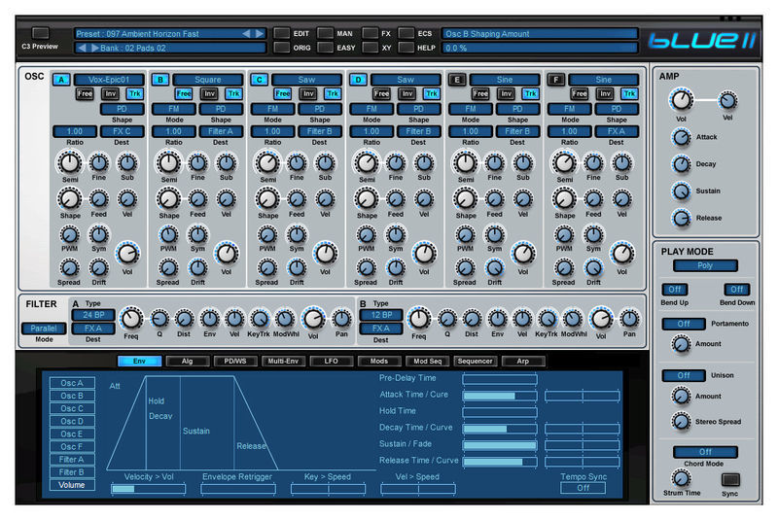Switch to the PD/WS tab
Image resolution: width=778 pixels, height=520 pixels.
pyautogui.click(x=234, y=362)
